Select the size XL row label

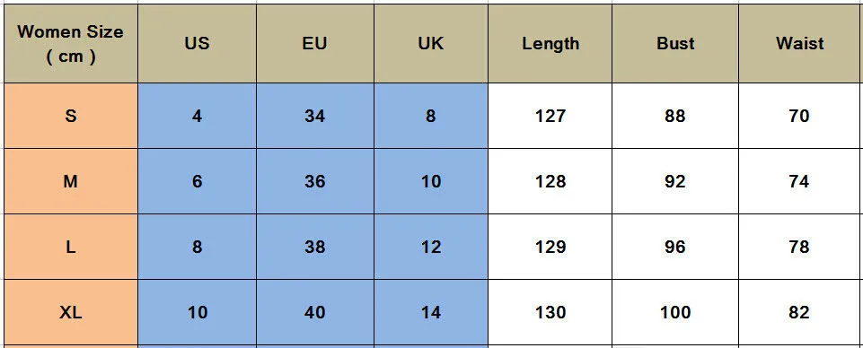[70, 312]
